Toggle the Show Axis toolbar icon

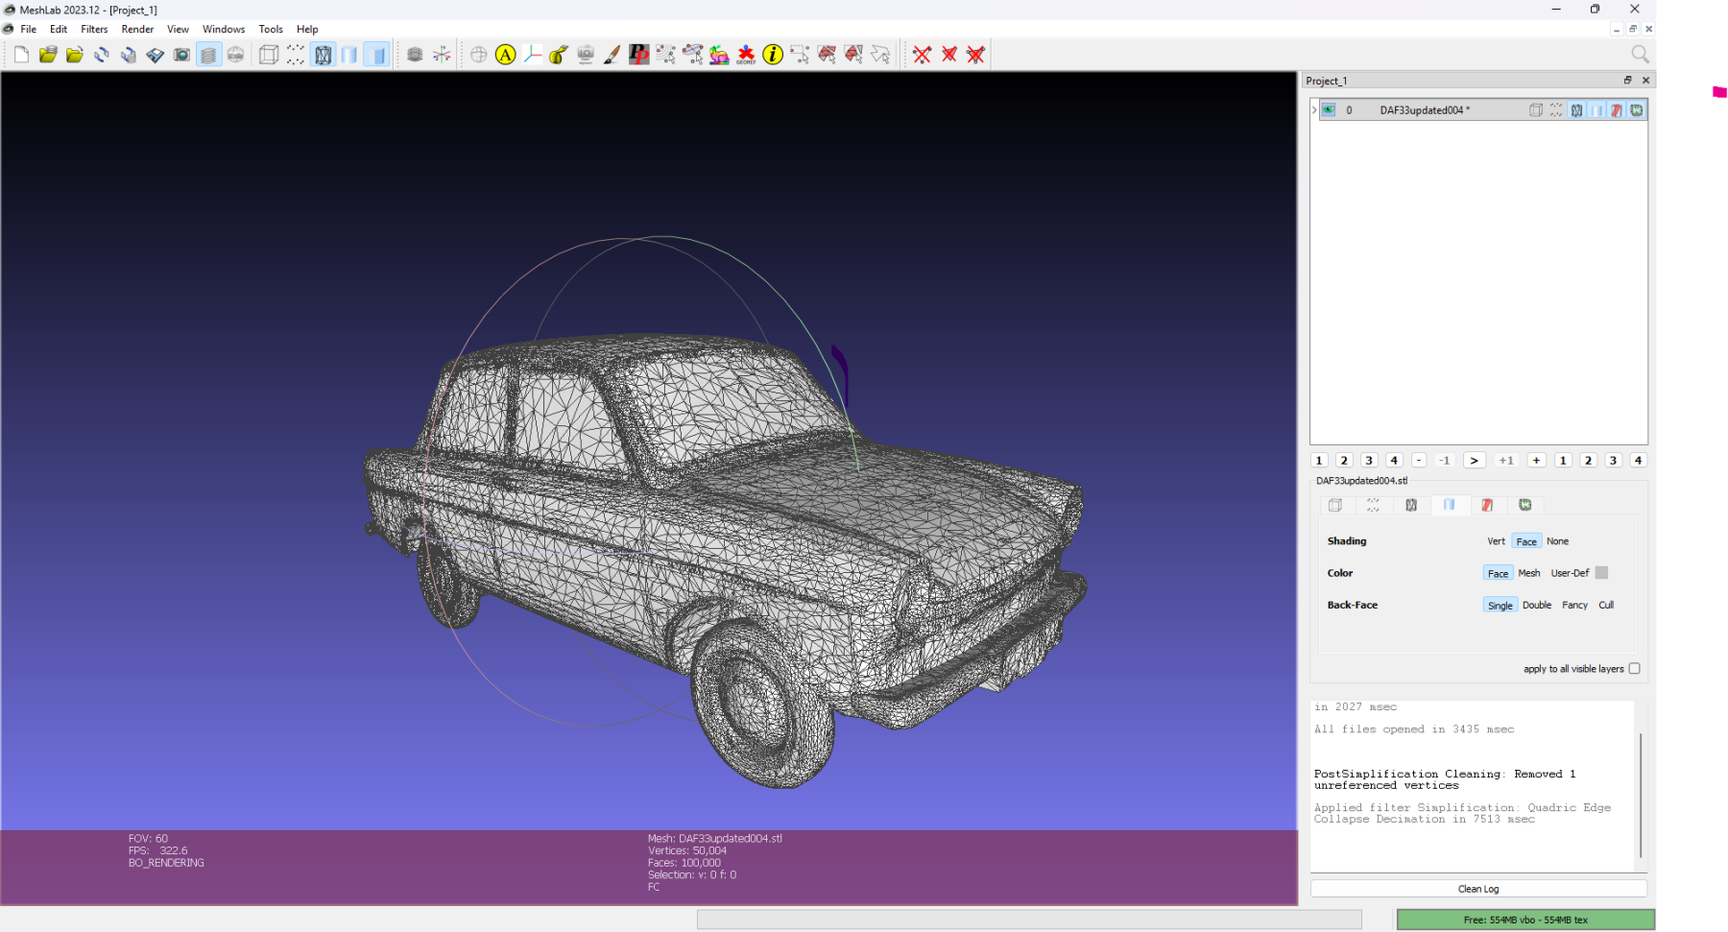[x=442, y=55]
